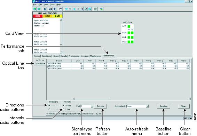
Task: Click the green OC3 port indicator
Action: 129,26
